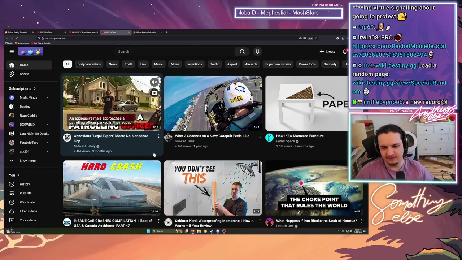
Task: Open Navy Catapult video thumbnail
Action: [213, 103]
